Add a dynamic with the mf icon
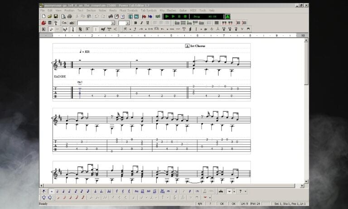The width and height of the screenshot is (348, 209). [103, 29]
